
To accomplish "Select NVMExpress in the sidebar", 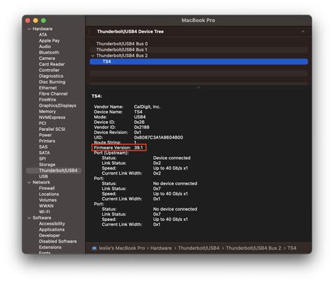I will tap(52, 118).
